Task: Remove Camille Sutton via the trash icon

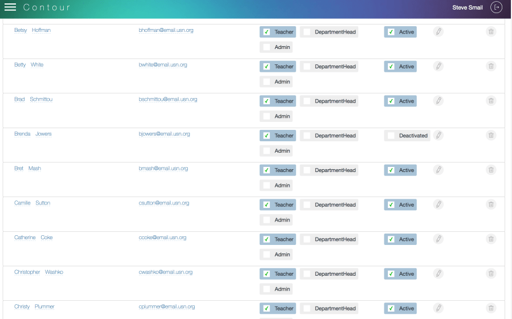Action: [x=490, y=205]
